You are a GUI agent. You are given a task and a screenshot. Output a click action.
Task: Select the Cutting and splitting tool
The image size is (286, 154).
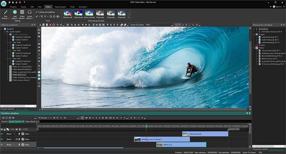coord(45,12)
